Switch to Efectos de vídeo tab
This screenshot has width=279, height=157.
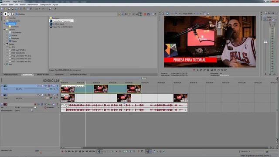pyautogui.click(x=43, y=75)
